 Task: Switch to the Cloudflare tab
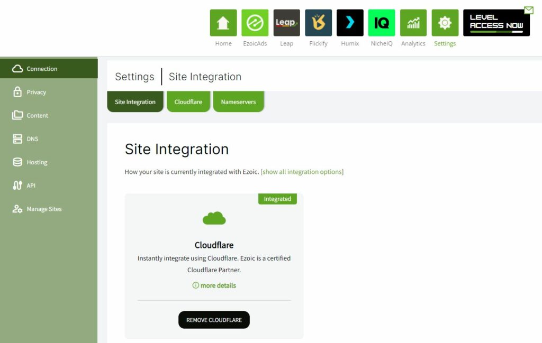pyautogui.click(x=188, y=102)
